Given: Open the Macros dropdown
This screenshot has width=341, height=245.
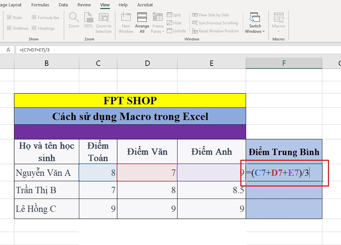Looking at the screenshot, I should pos(278,23).
